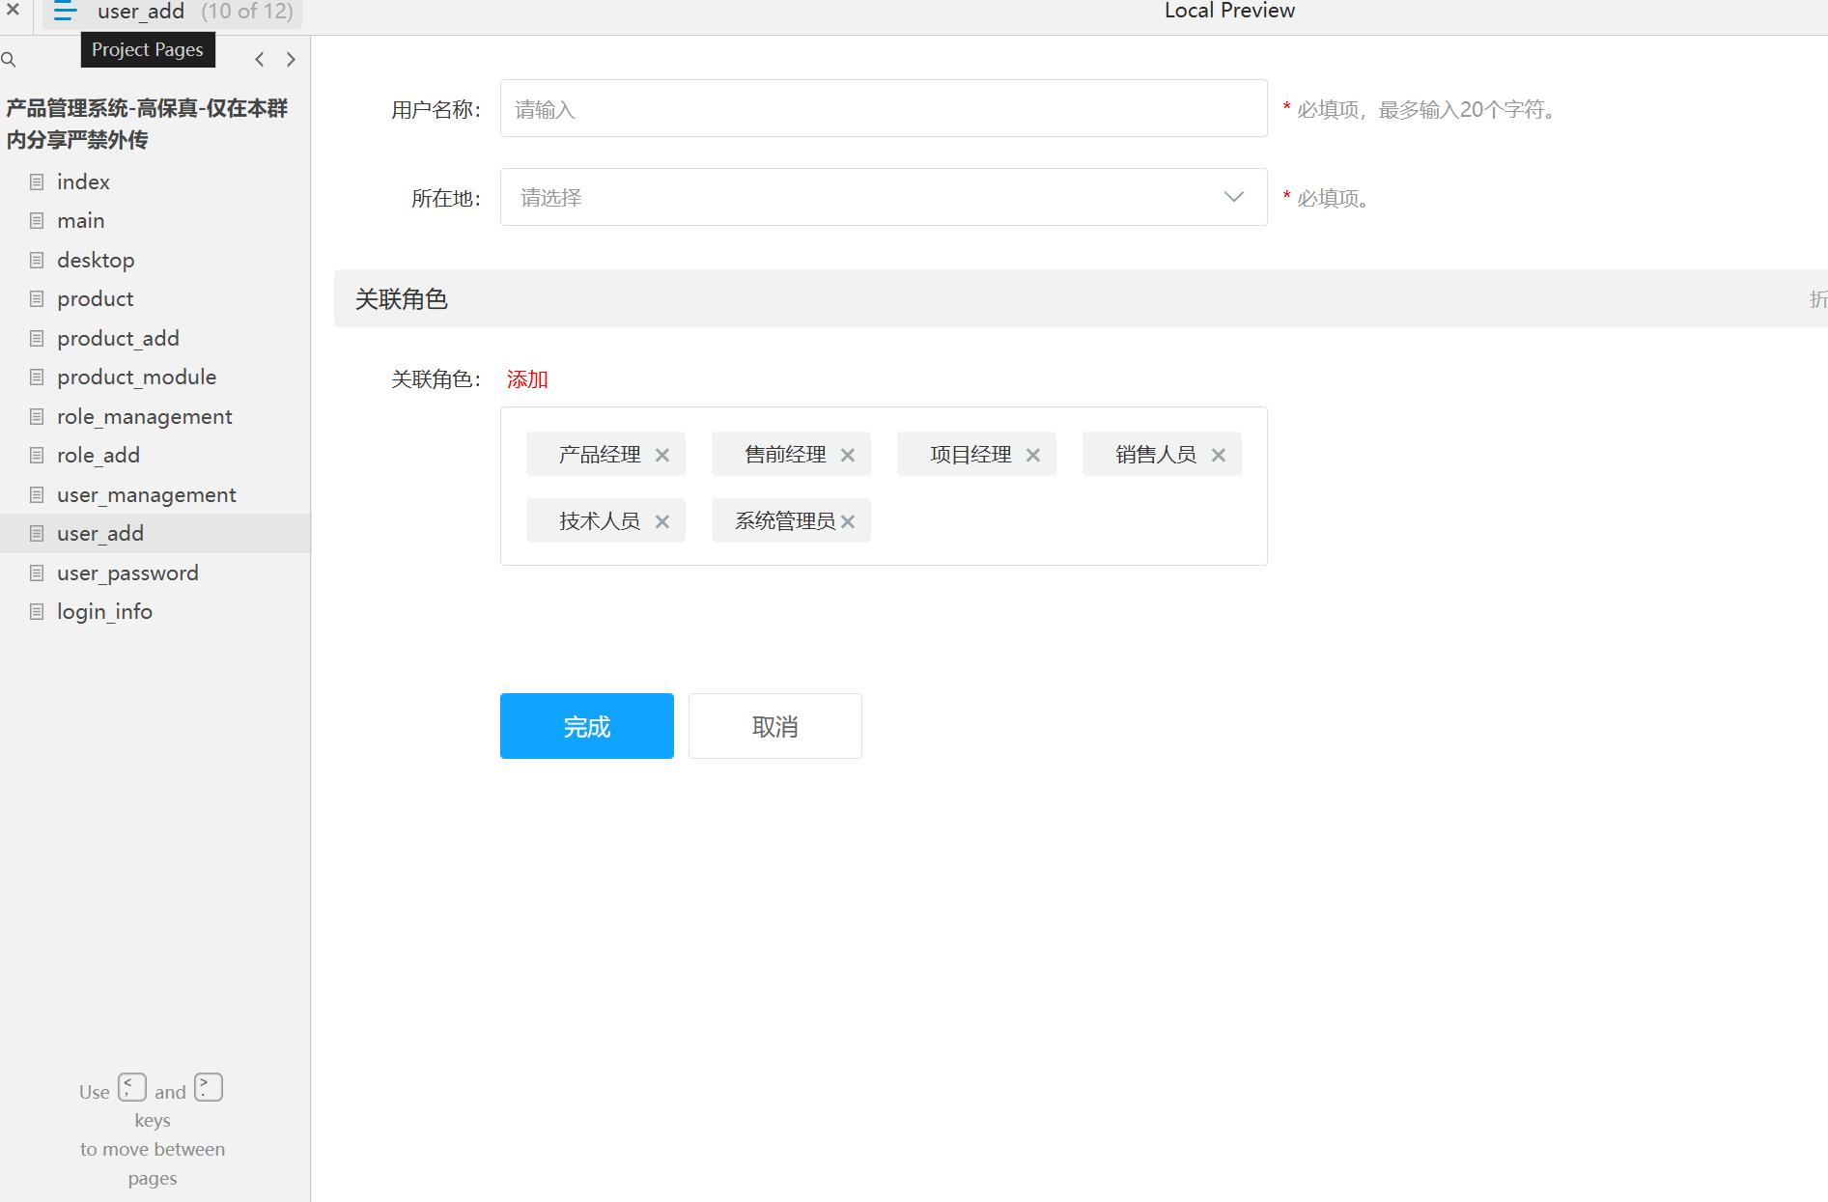The image size is (1828, 1202).
Task: Click the user_add page title
Action: point(141,12)
